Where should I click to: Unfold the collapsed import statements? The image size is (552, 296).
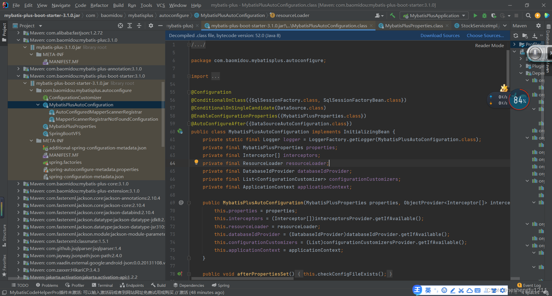(189, 76)
